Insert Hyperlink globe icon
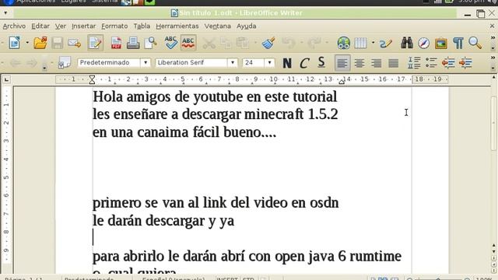The image size is (498, 280). point(343,43)
